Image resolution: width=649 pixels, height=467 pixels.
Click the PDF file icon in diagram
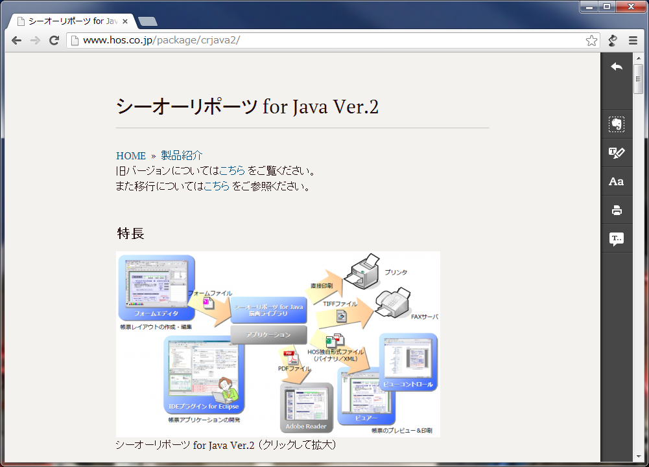click(x=290, y=358)
